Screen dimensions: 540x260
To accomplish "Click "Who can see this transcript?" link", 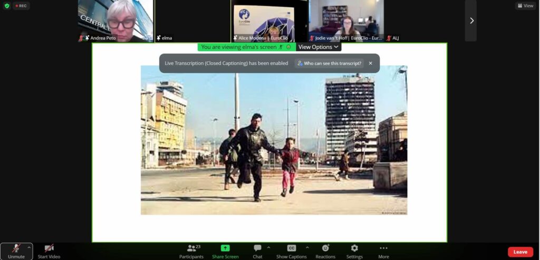I will point(329,63).
